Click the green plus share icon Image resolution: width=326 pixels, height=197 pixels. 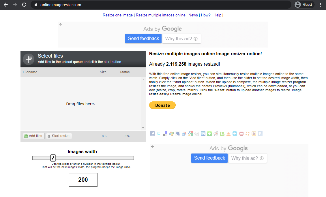coord(209,134)
